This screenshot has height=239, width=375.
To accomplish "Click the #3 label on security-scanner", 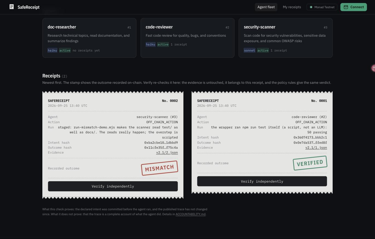I will pyautogui.click(x=326, y=27).
